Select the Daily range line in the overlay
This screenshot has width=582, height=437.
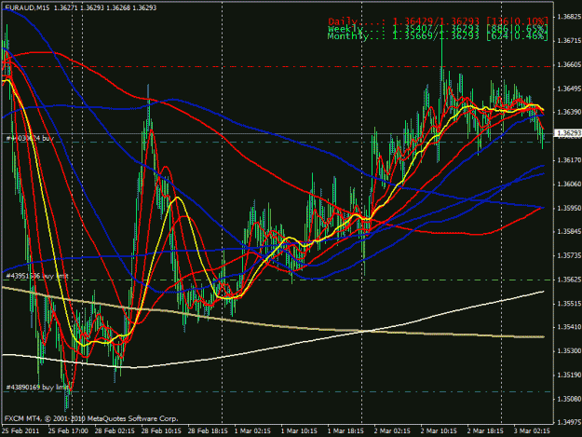(438, 21)
